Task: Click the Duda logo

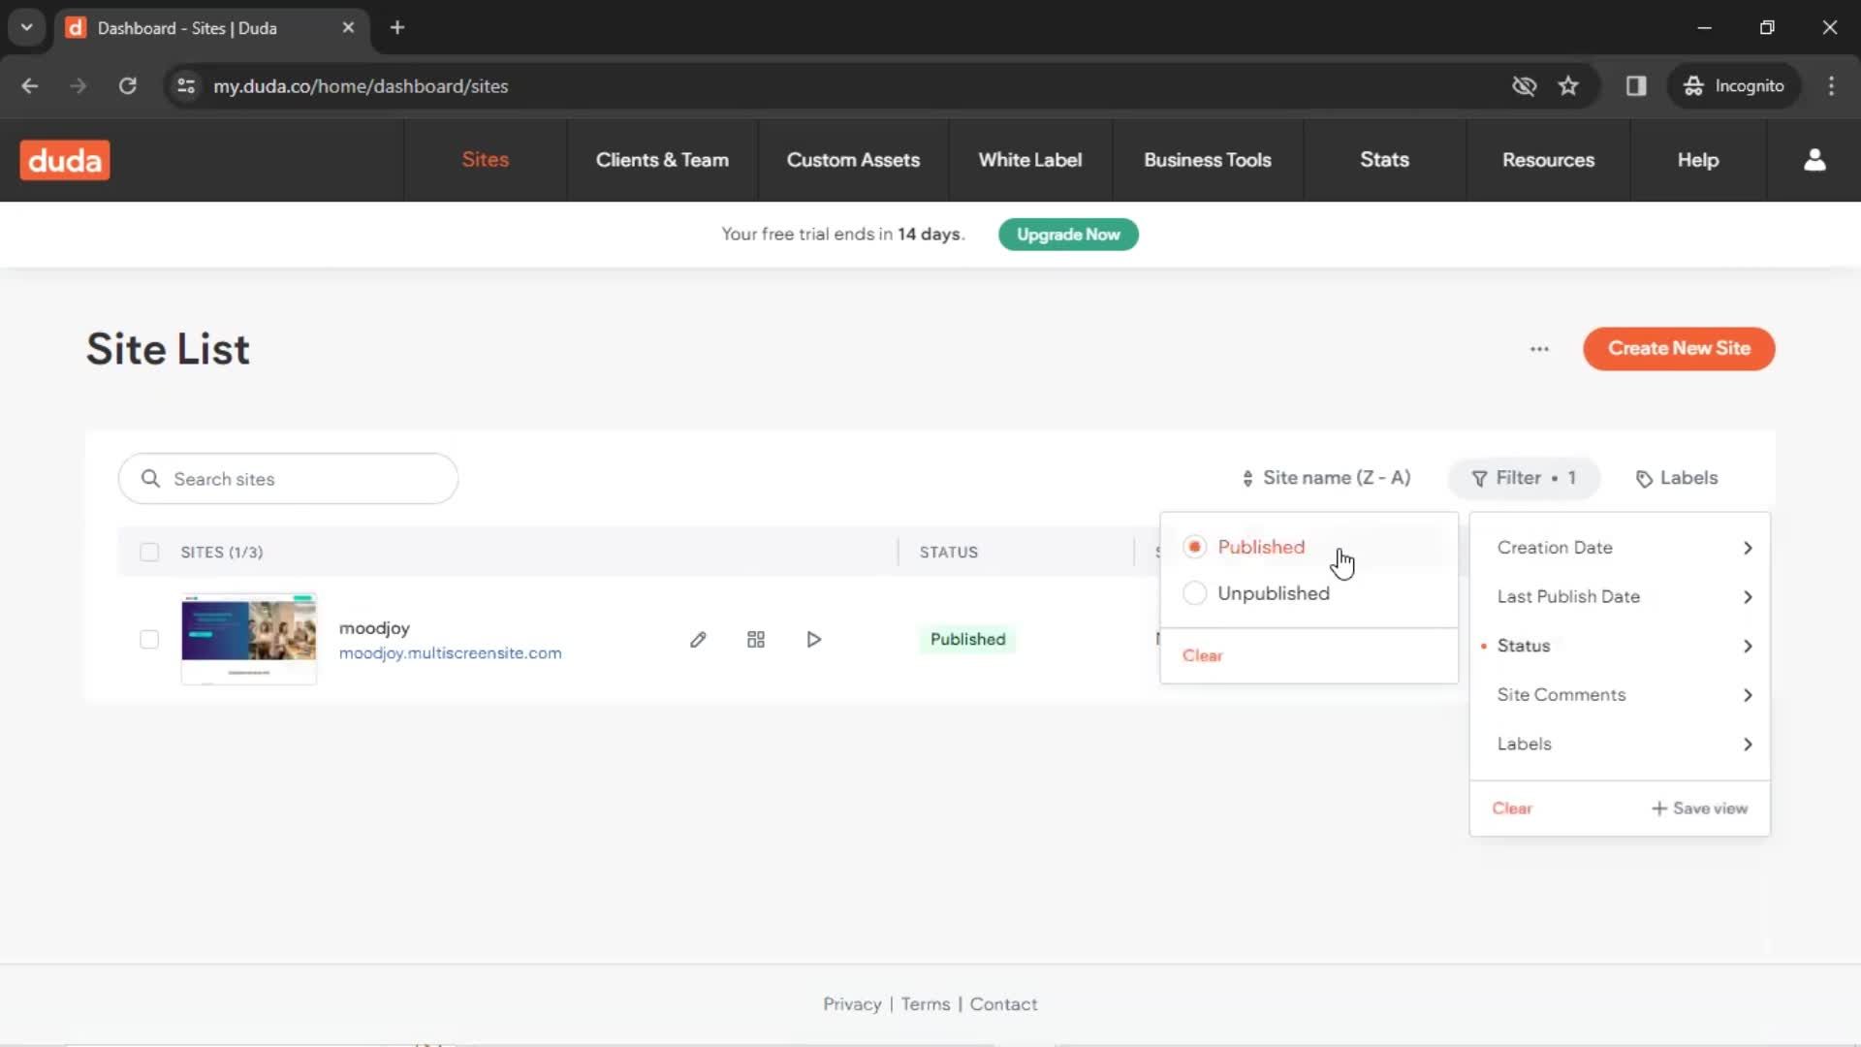Action: 65,160
